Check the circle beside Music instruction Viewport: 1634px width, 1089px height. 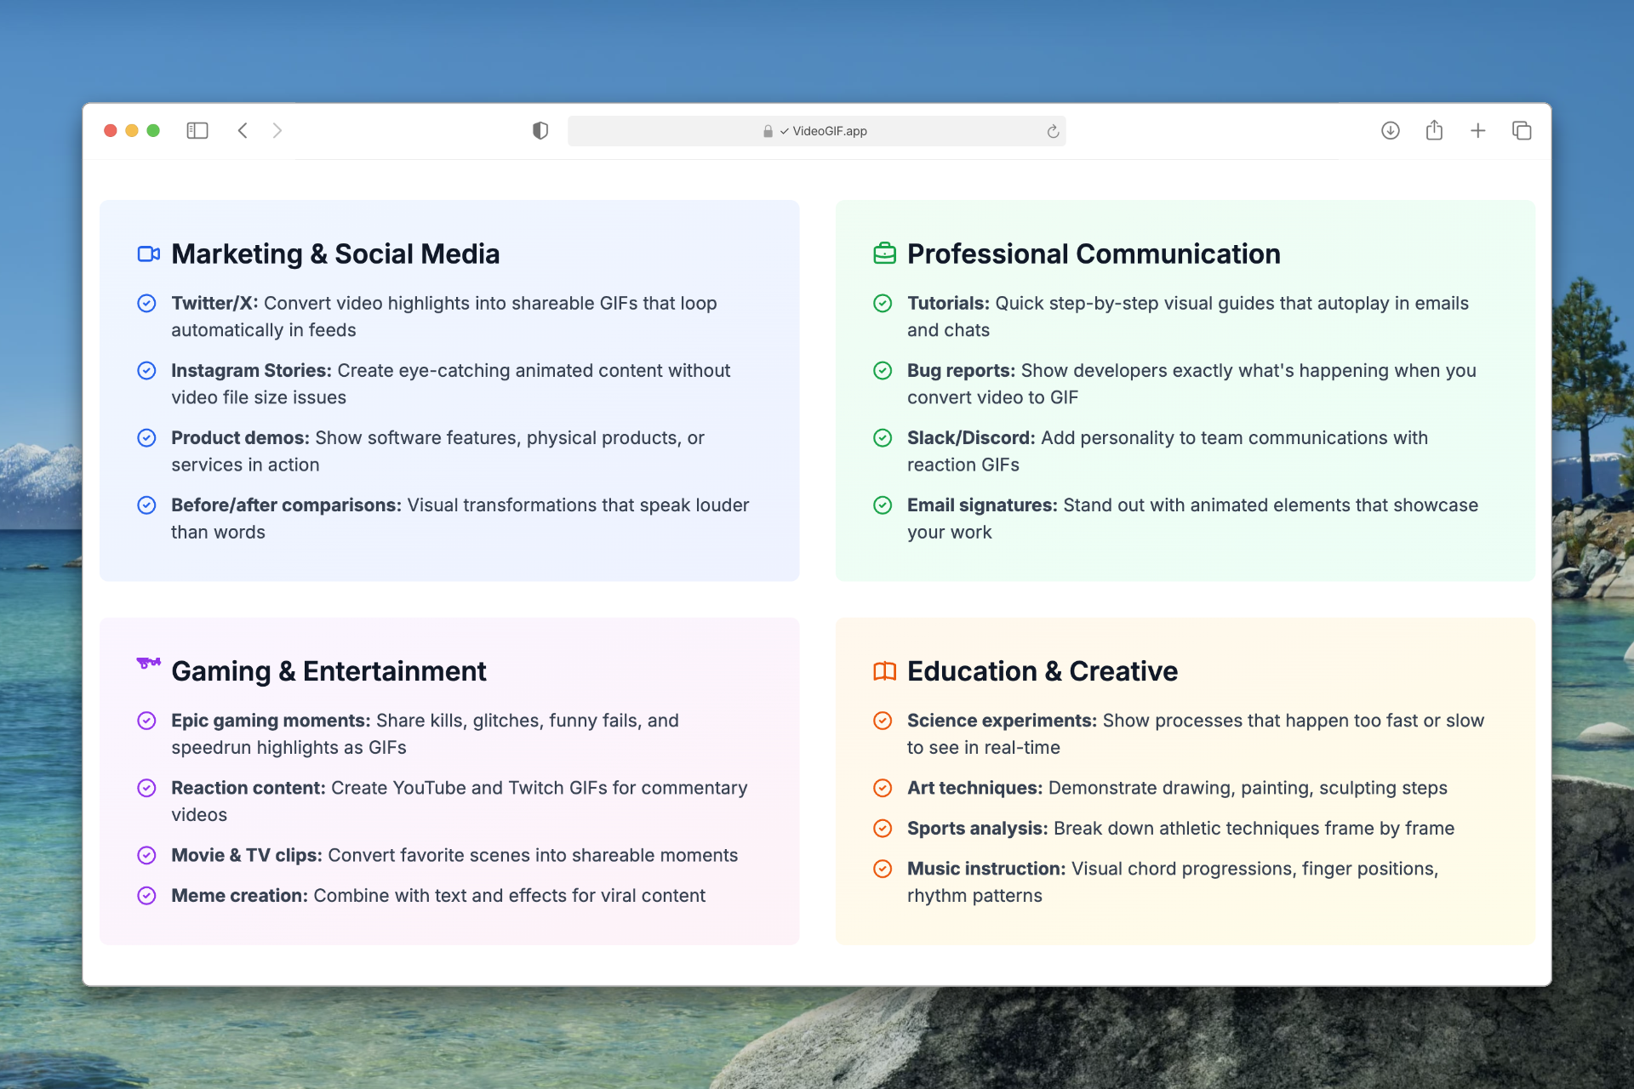click(x=883, y=869)
